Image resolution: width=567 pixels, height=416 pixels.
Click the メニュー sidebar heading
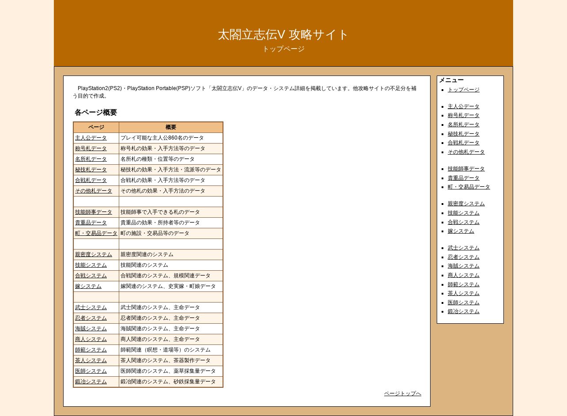(451, 80)
